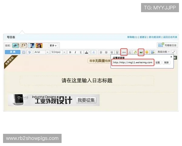Click the insert hyperlink chain icon
The height and width of the screenshot is (146, 182).
click(124, 52)
